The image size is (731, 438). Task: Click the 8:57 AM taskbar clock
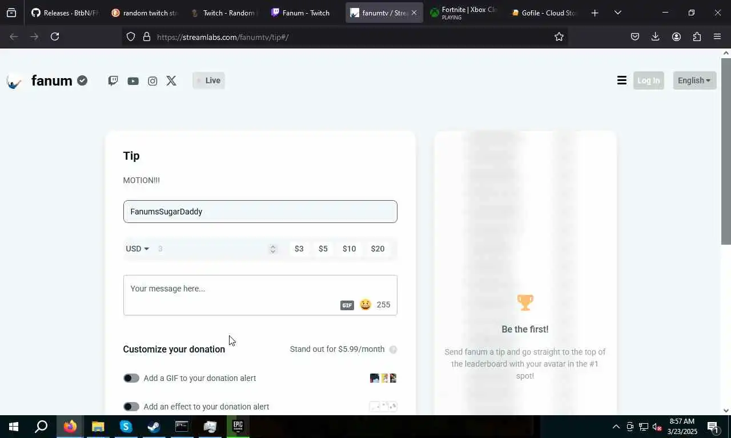click(682, 427)
